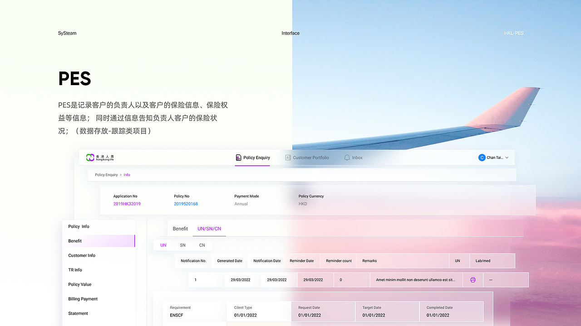Choose the UN sub-tab
This screenshot has height=326, width=581.
(163, 245)
